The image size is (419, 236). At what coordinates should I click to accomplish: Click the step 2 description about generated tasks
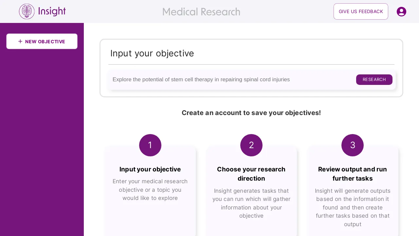pos(251,203)
